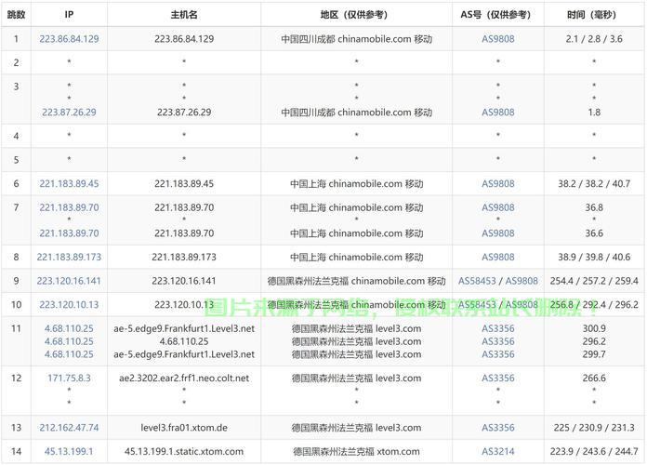Open AS9808 link in hop 6 row

498,183
